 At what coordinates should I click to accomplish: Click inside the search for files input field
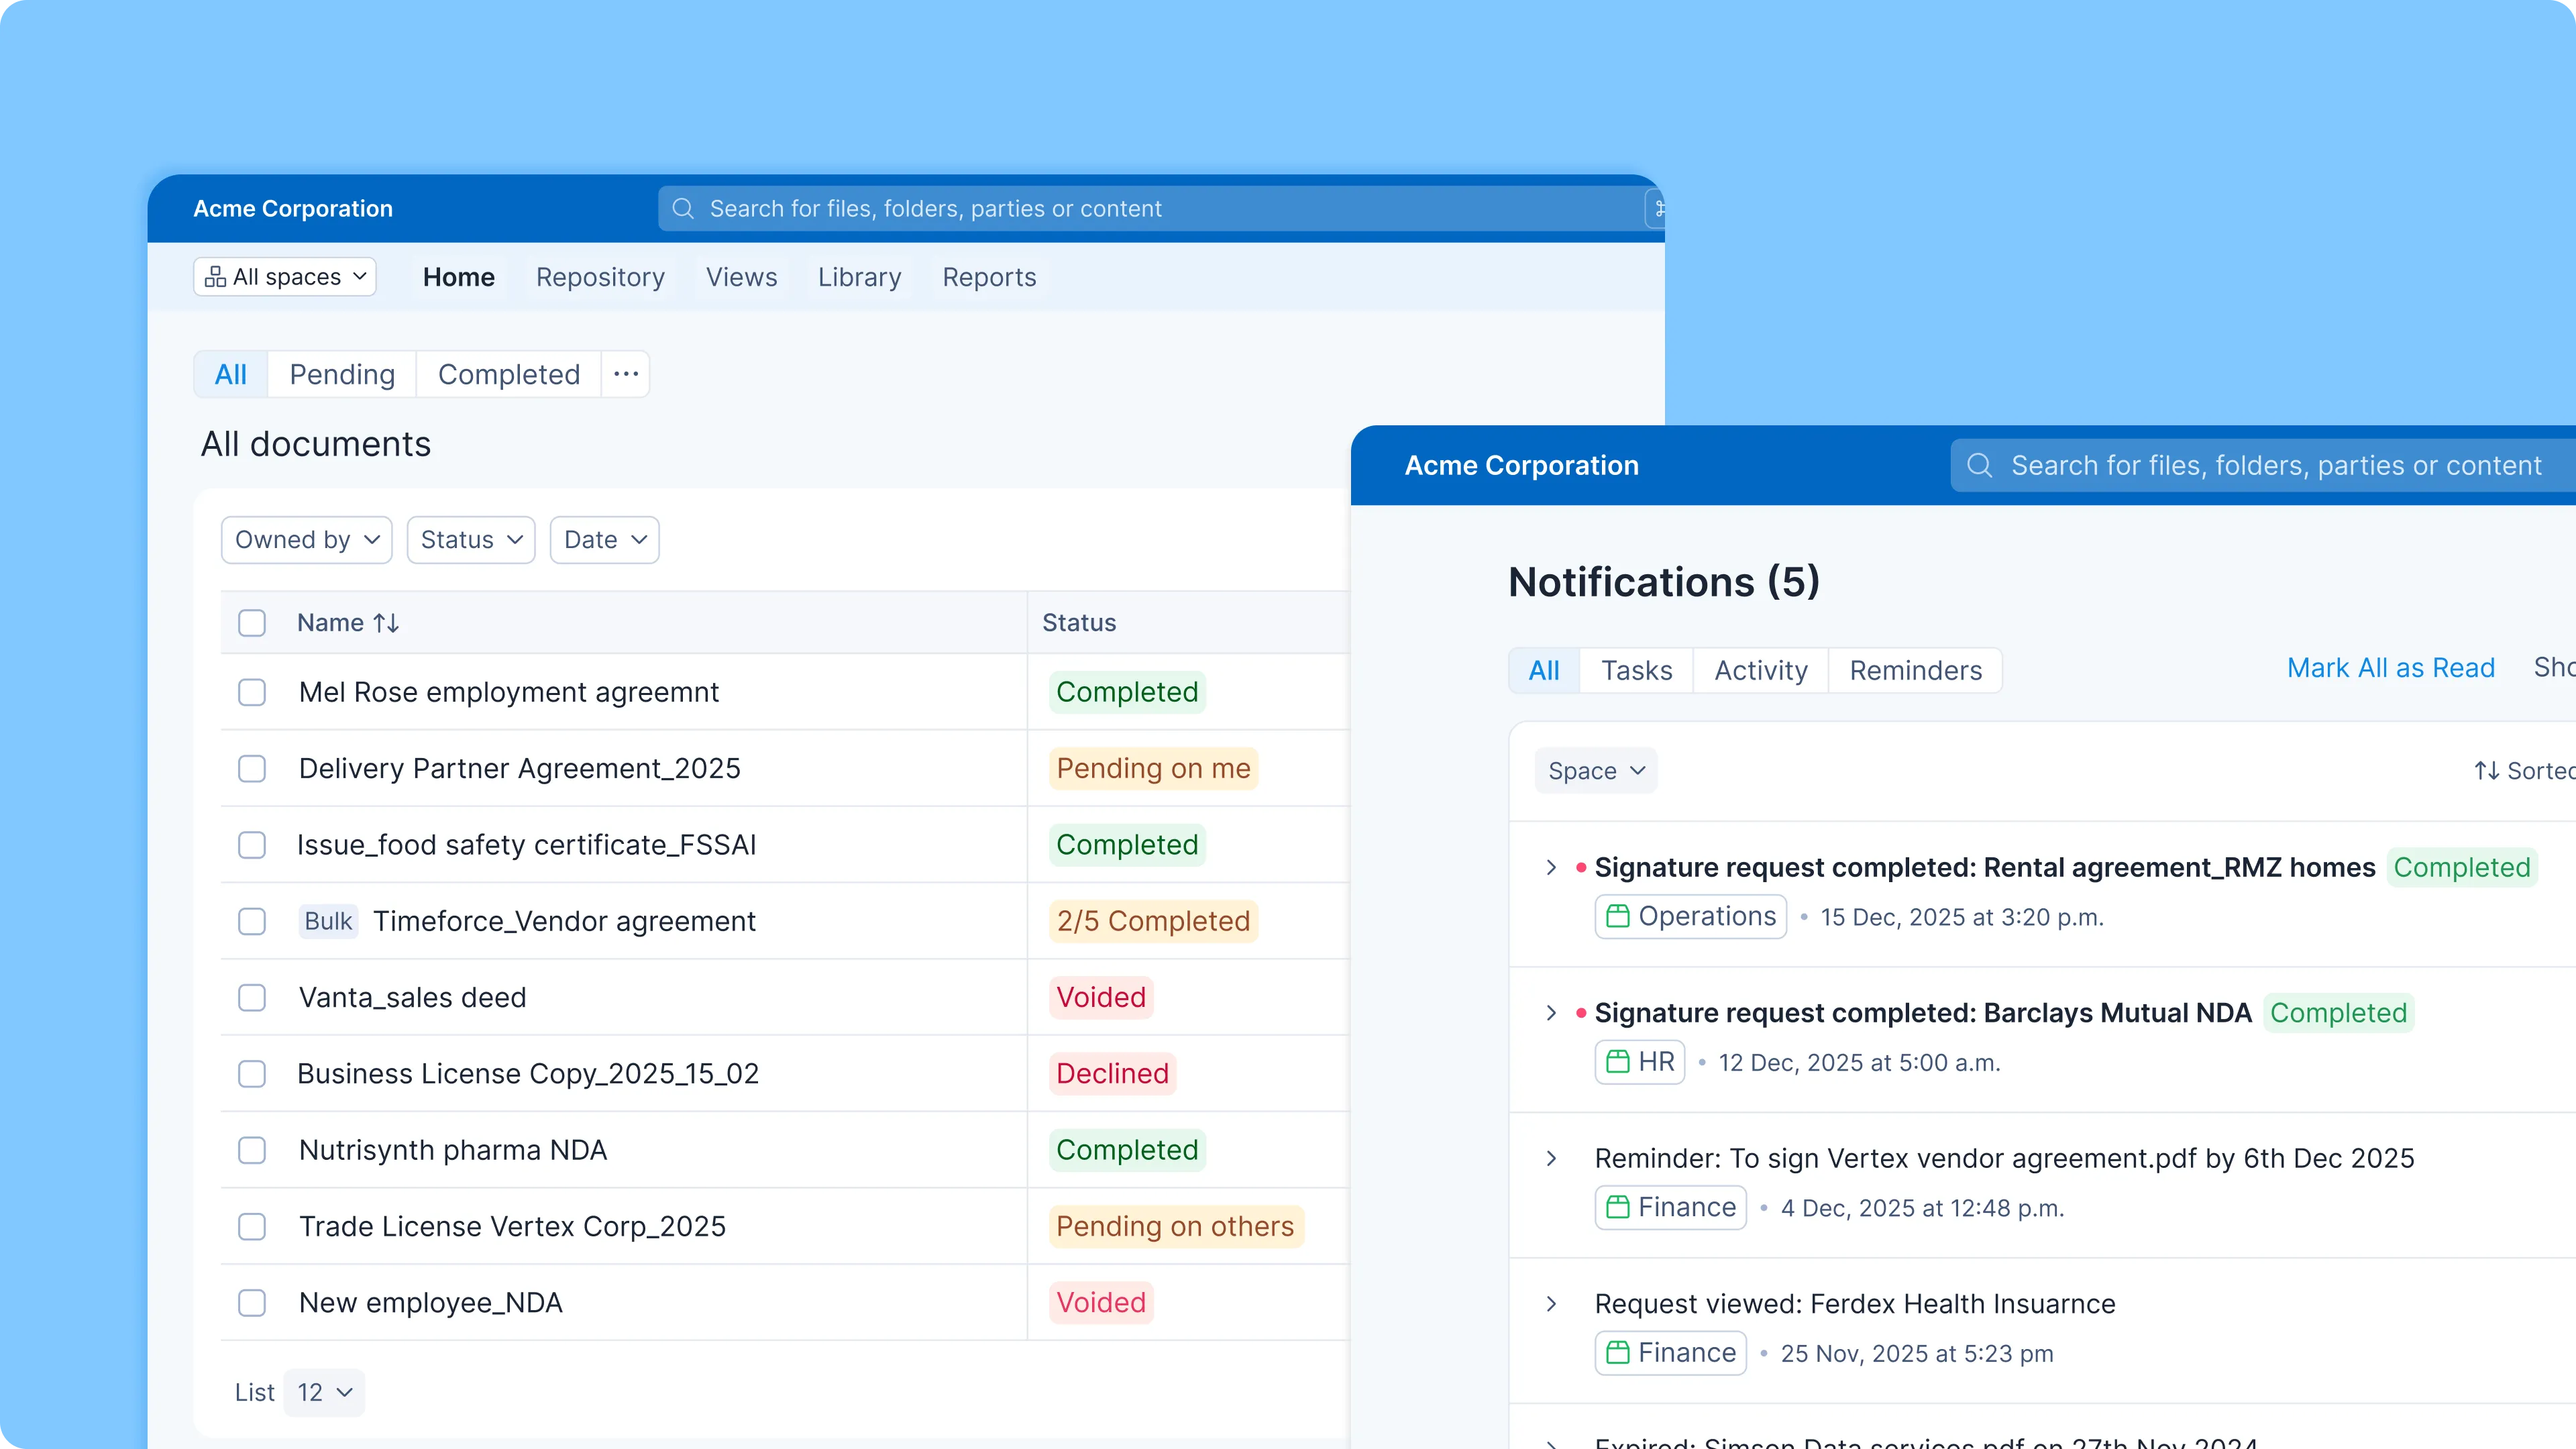(x=1100, y=208)
